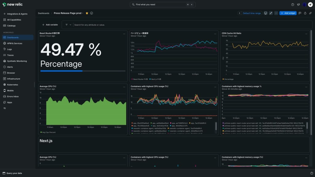Click Add widget button
This screenshot has height=177, width=315.
pos(288,13)
